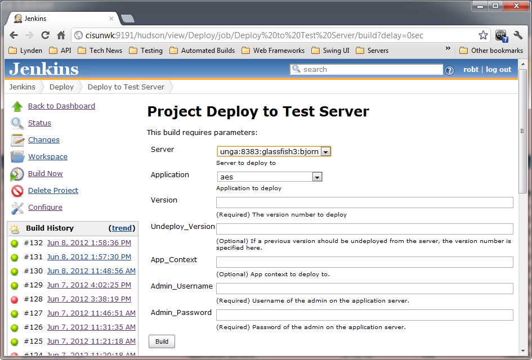Open Chrome's wrench settings menu

coord(518,35)
